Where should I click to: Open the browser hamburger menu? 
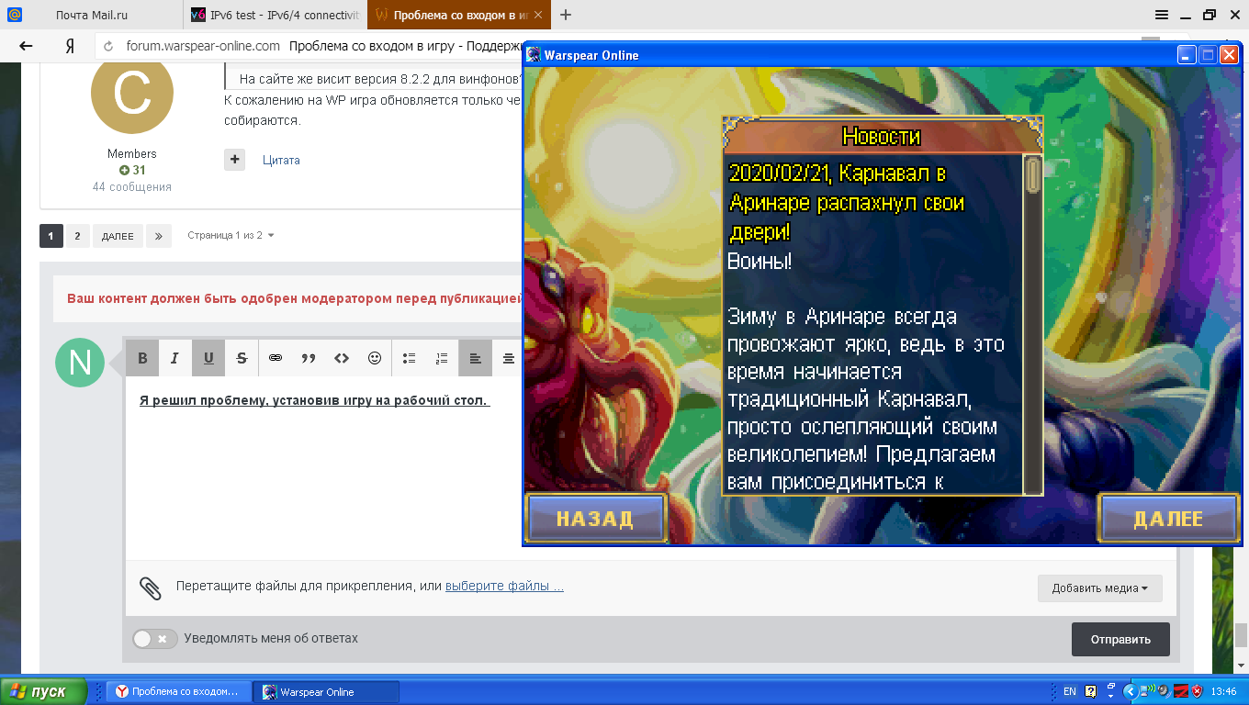click(1162, 15)
